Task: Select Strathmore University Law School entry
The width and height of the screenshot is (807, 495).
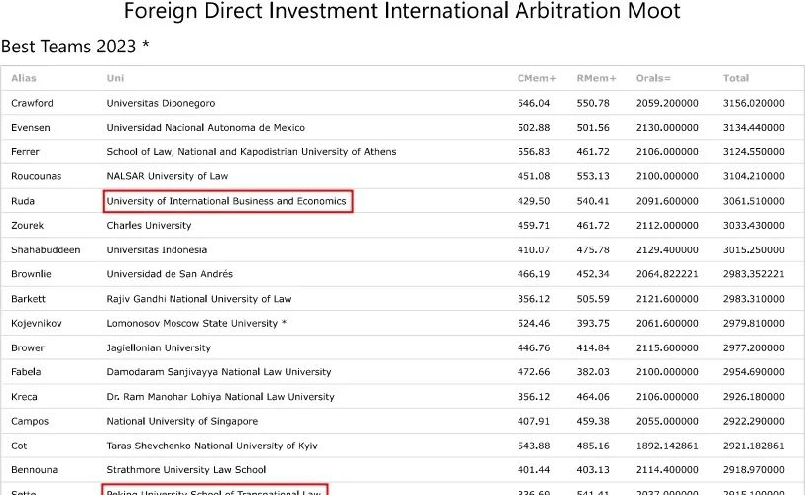Action: 185,470
